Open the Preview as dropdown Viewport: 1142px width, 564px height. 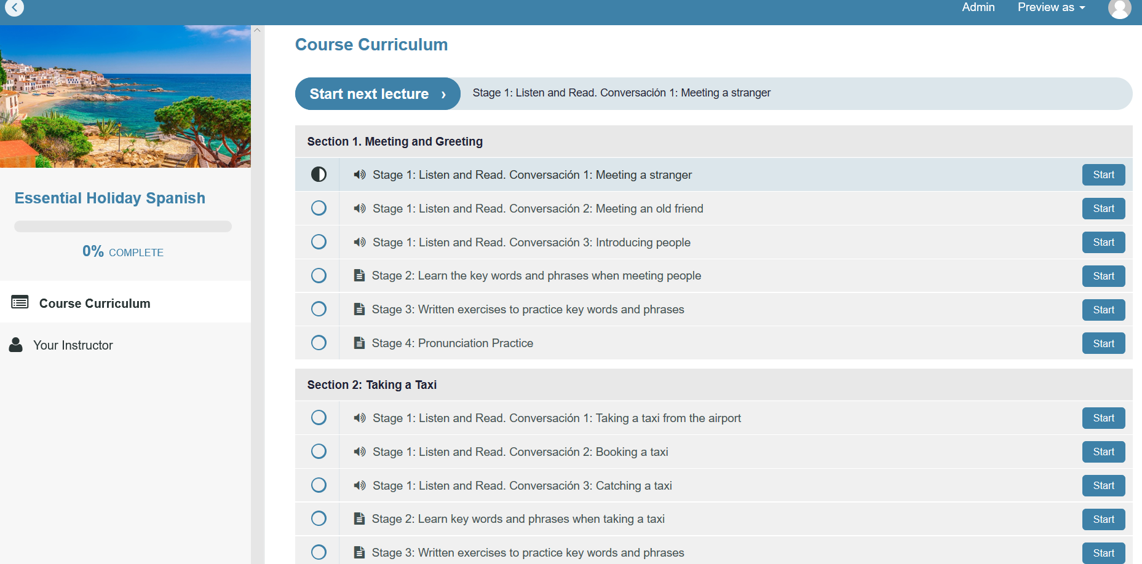(1051, 7)
